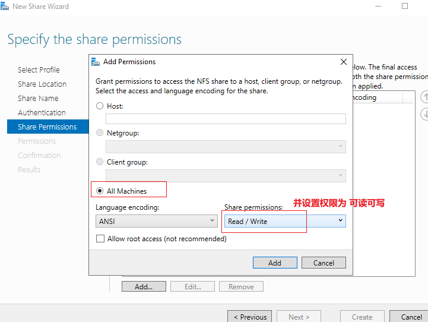Image resolution: width=428 pixels, height=322 pixels.
Task: Maximize the New Share Wizard window
Action: tap(405, 6)
